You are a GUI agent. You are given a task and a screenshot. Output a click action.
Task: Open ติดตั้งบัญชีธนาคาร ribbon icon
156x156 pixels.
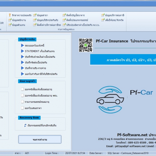click(x=64, y=15)
